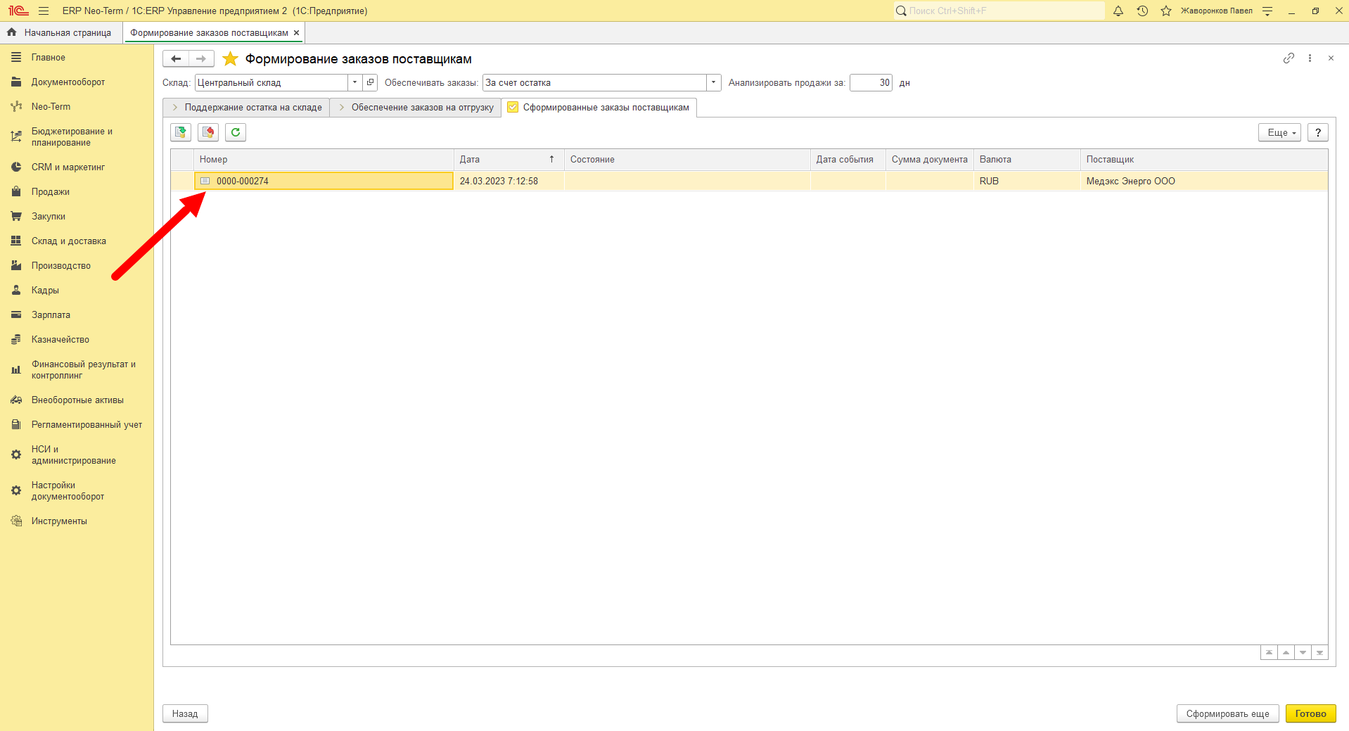The height and width of the screenshot is (731, 1349).
Task: Open the Еще dropdown menu
Action: [x=1280, y=132]
